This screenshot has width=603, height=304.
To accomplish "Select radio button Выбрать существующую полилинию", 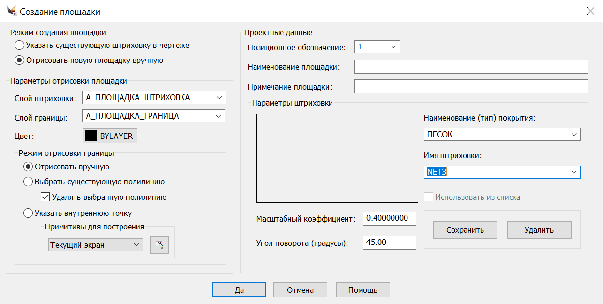I will pyautogui.click(x=28, y=182).
